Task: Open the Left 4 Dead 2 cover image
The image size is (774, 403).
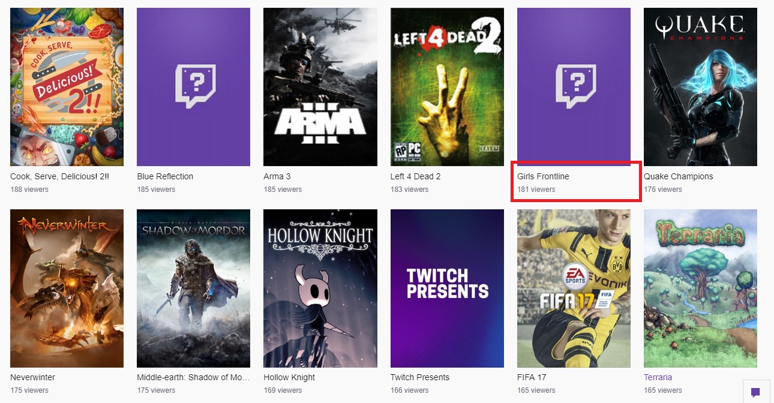Action: point(447,87)
